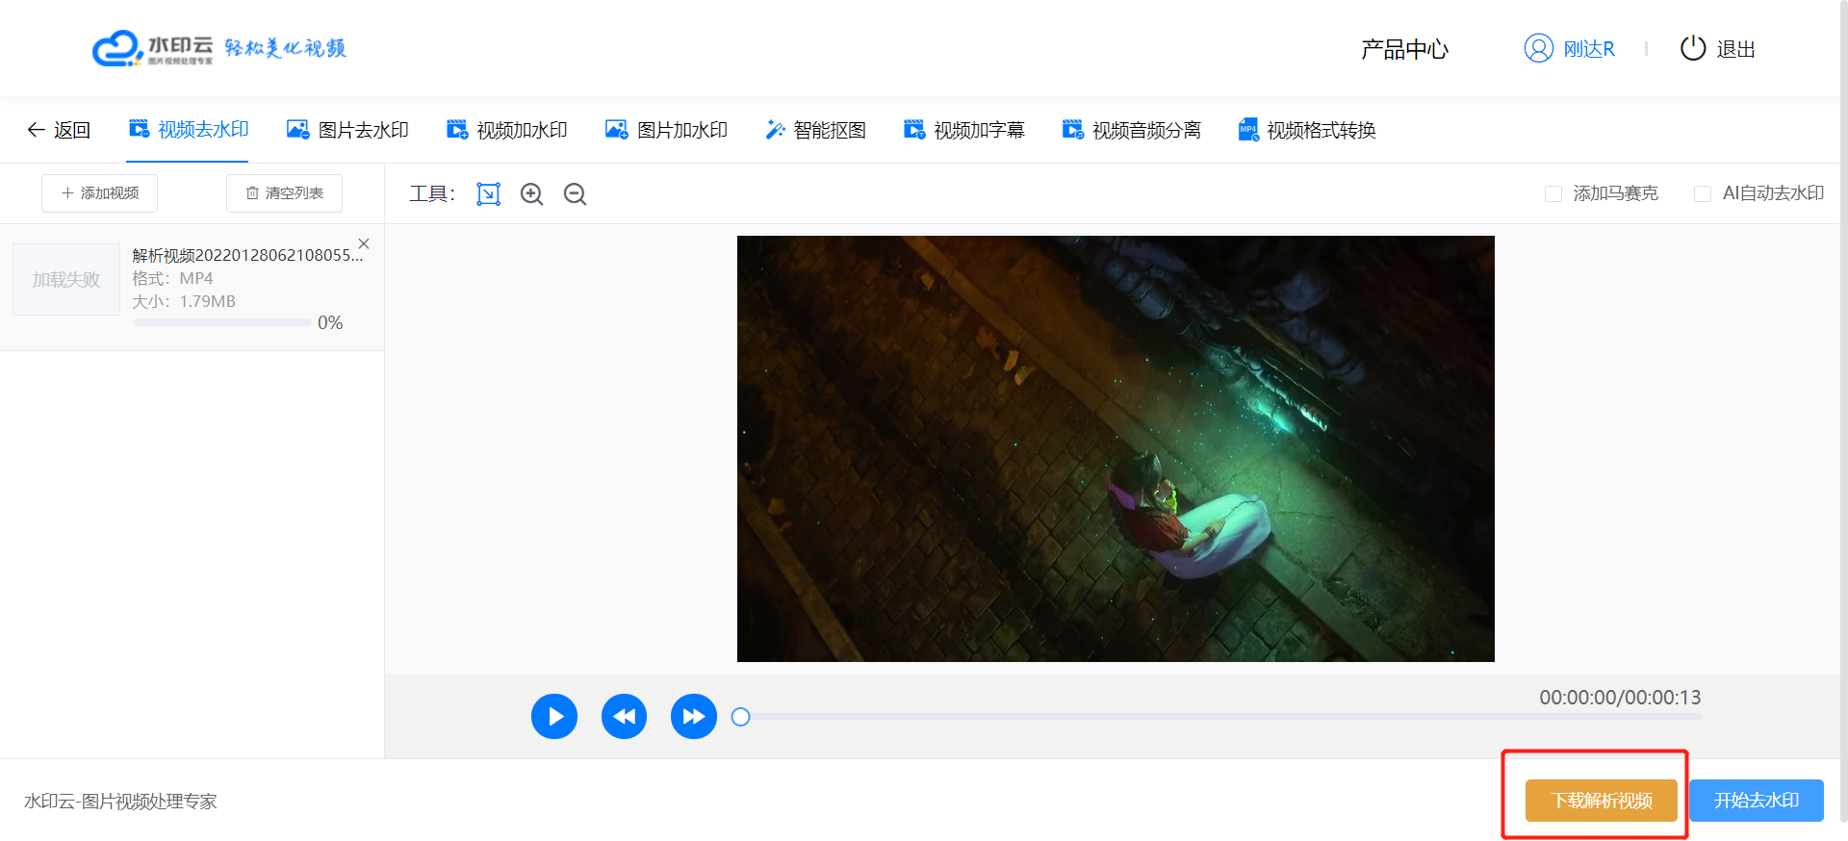The height and width of the screenshot is (841, 1848).
Task: Click the video progress slider handle
Action: [x=740, y=717]
